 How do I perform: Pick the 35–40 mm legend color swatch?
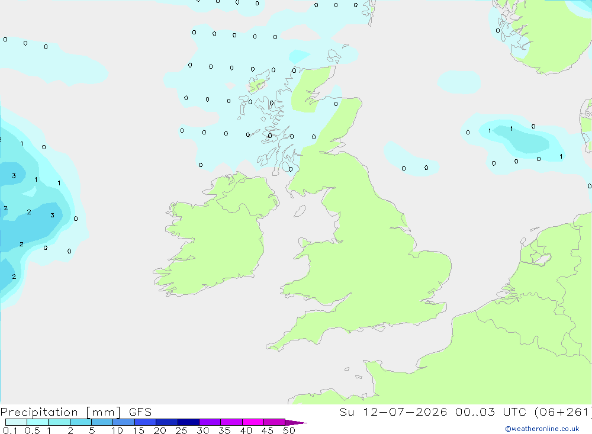point(231,422)
